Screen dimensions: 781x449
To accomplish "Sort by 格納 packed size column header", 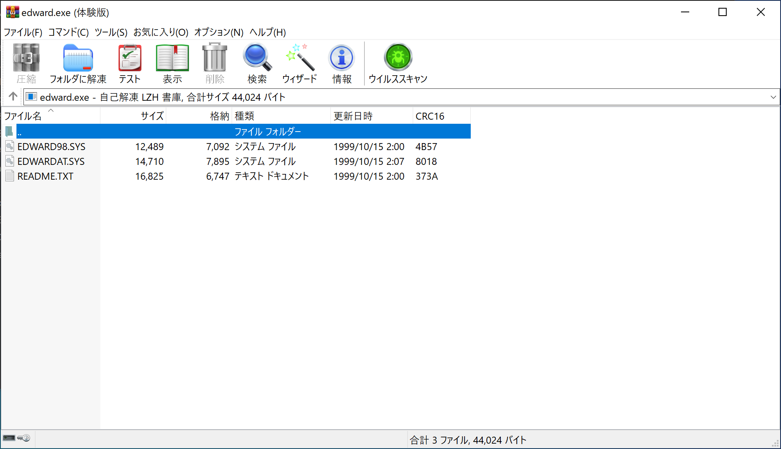I will 199,116.
